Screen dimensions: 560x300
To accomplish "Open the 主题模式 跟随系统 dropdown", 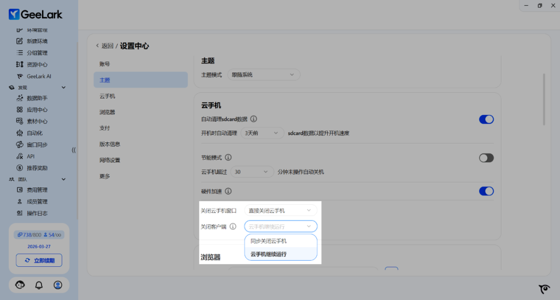I will pyautogui.click(x=263, y=75).
